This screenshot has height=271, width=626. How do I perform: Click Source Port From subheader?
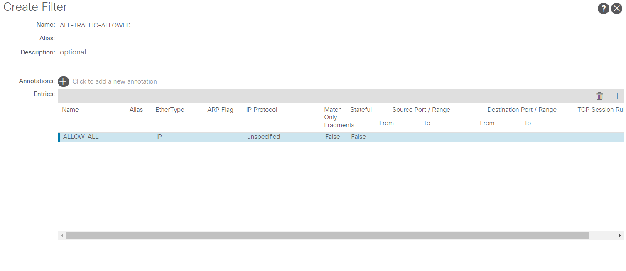pos(386,123)
